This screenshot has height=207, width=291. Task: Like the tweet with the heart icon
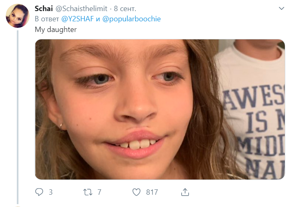[x=136, y=192]
